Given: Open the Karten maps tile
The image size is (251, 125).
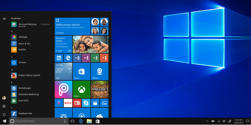Looking at the screenshot, I should pos(100,71).
